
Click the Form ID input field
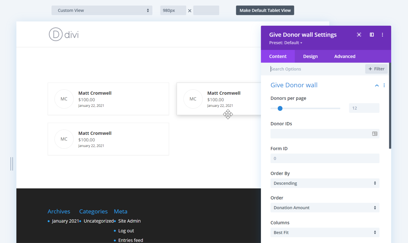pos(325,159)
